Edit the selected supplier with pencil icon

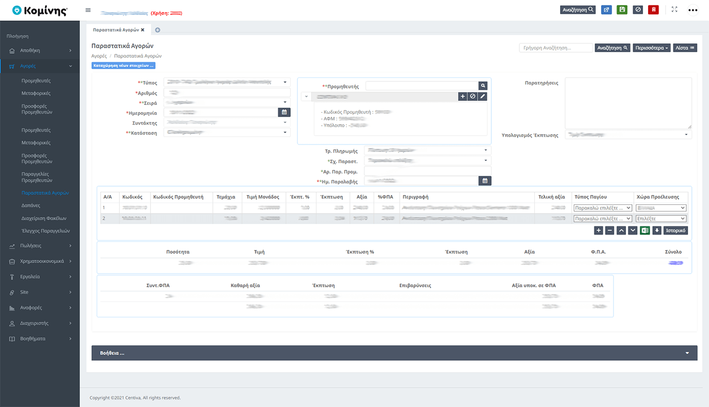pos(483,96)
